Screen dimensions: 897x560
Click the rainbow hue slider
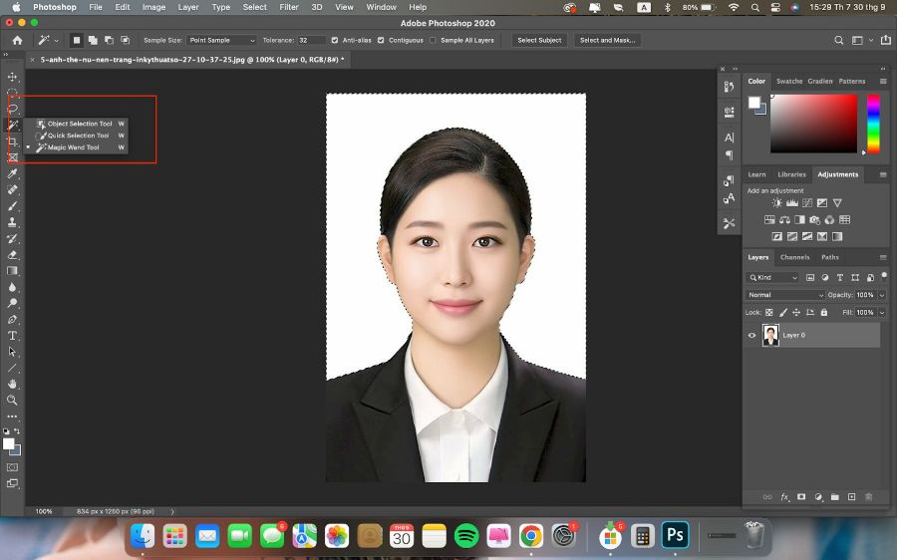click(x=873, y=125)
